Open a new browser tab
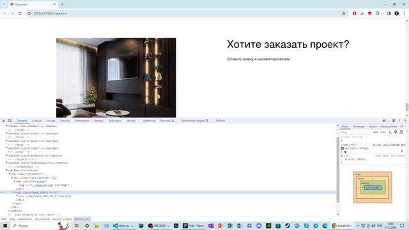Viewport: 409px width, 230px height. point(62,4)
